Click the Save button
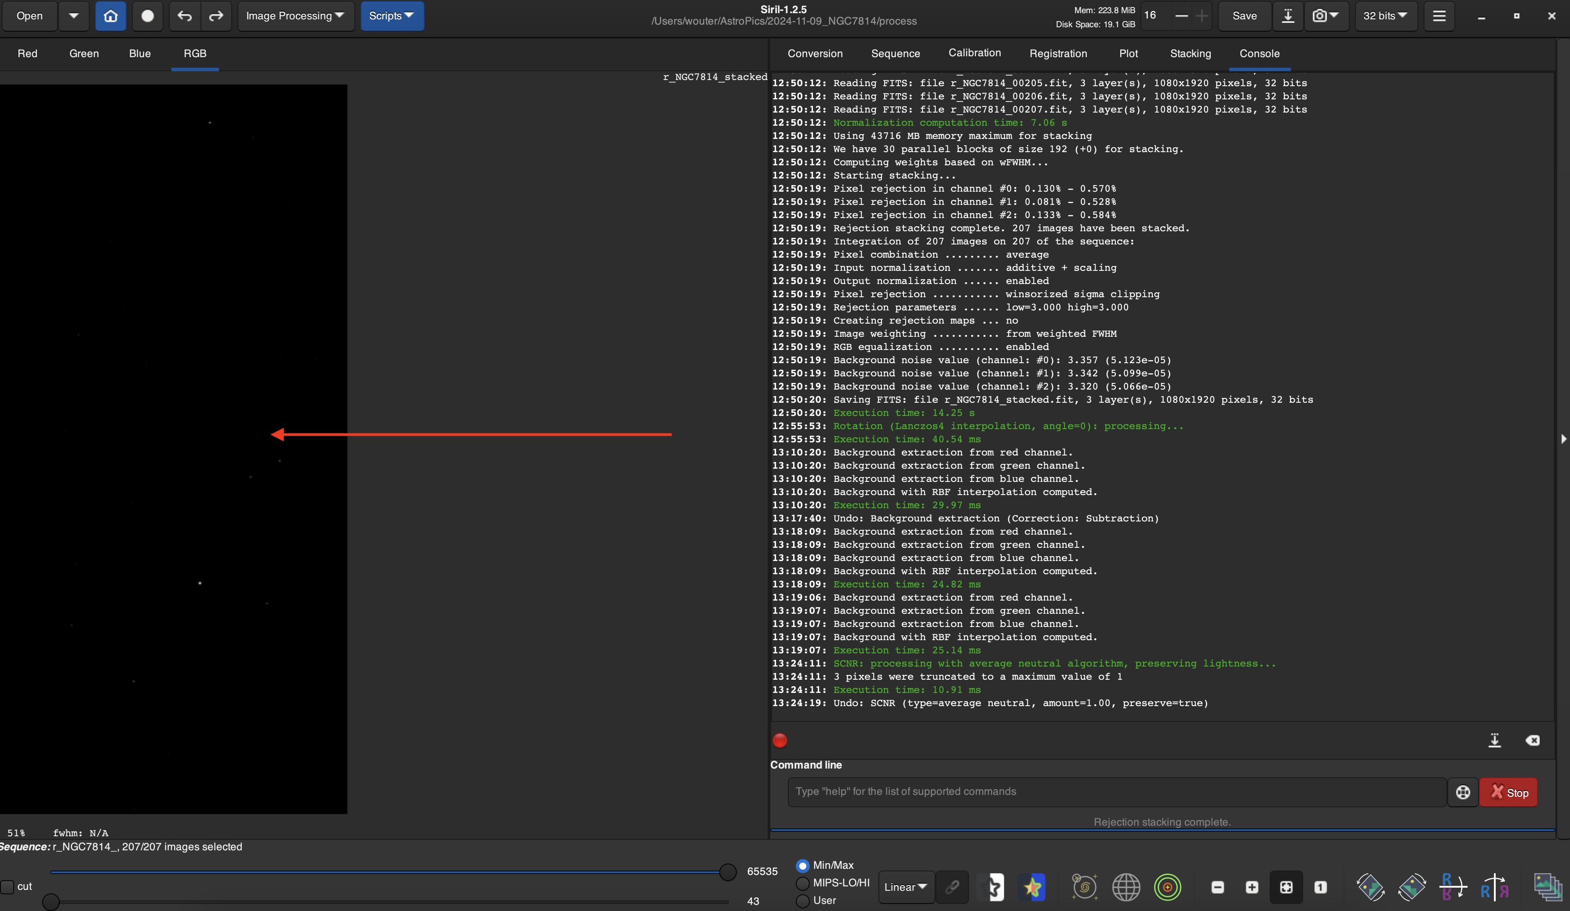 click(x=1244, y=16)
